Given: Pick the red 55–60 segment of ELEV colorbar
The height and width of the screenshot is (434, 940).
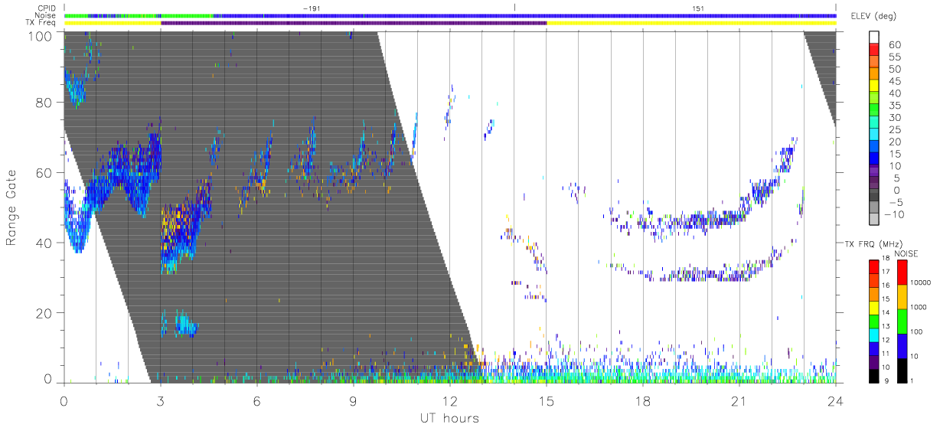Looking at the screenshot, I should (873, 51).
